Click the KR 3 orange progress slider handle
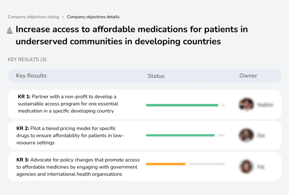The width and height of the screenshot is (289, 195). (x=187, y=164)
